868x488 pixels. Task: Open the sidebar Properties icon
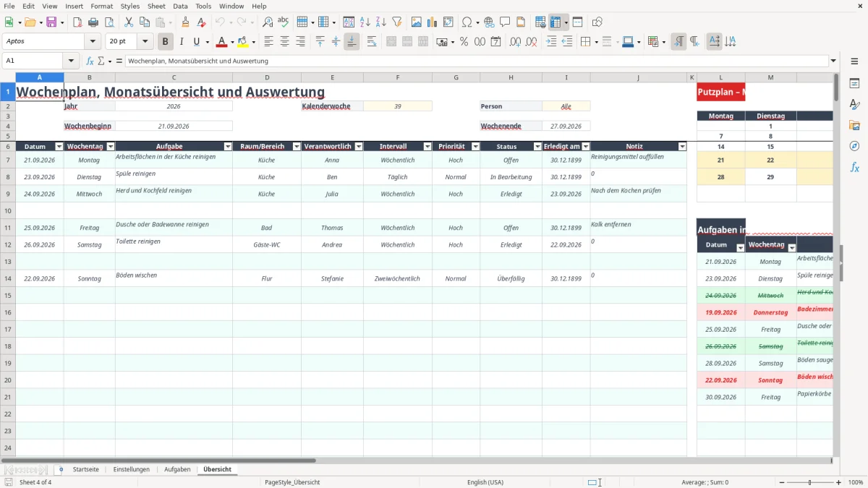[x=854, y=84]
